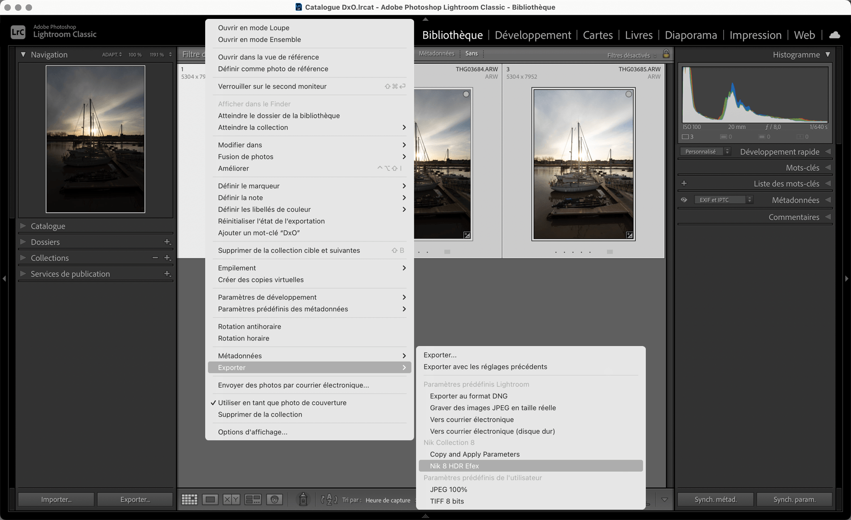Click the Navigator preview image

96,139
